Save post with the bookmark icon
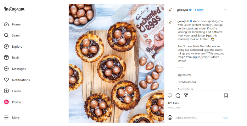Image resolution: width=247 pixels, height=126 pixels. (226, 96)
